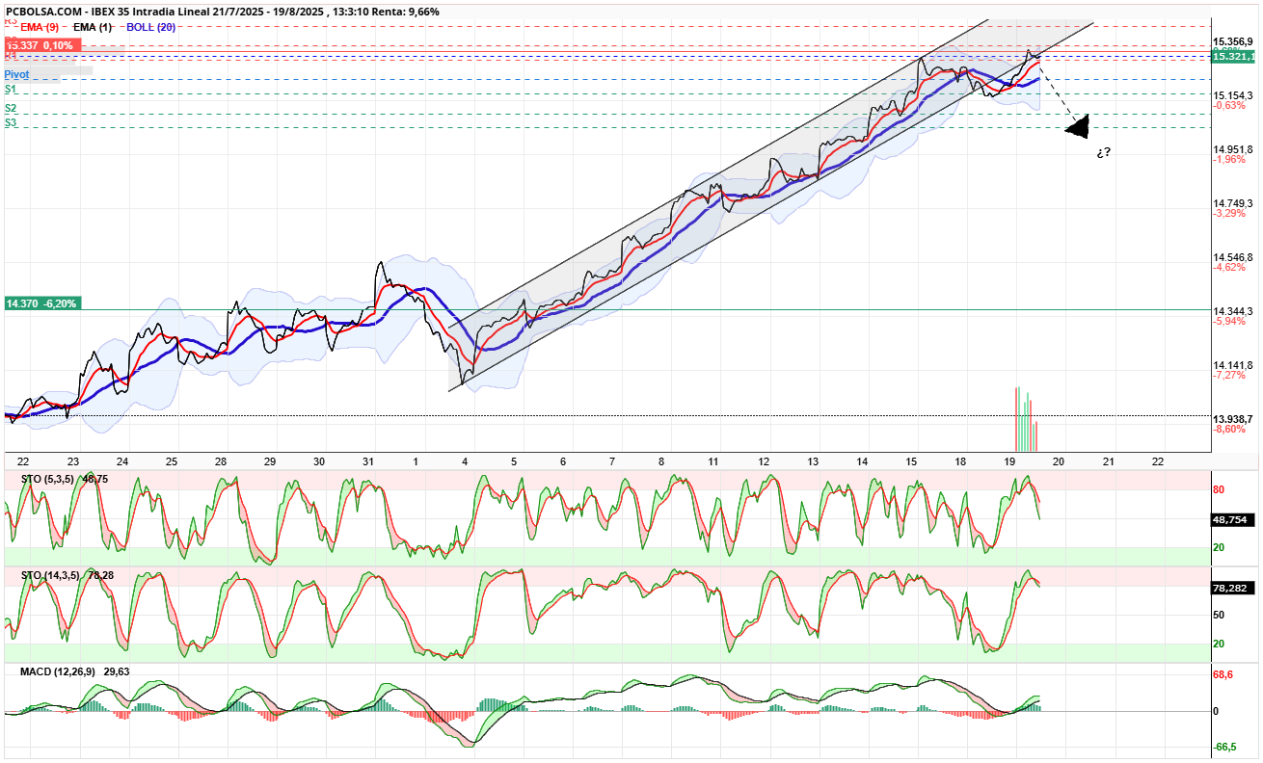Click the date label '19' on the time axis
The image size is (1263, 763).
[1009, 461]
